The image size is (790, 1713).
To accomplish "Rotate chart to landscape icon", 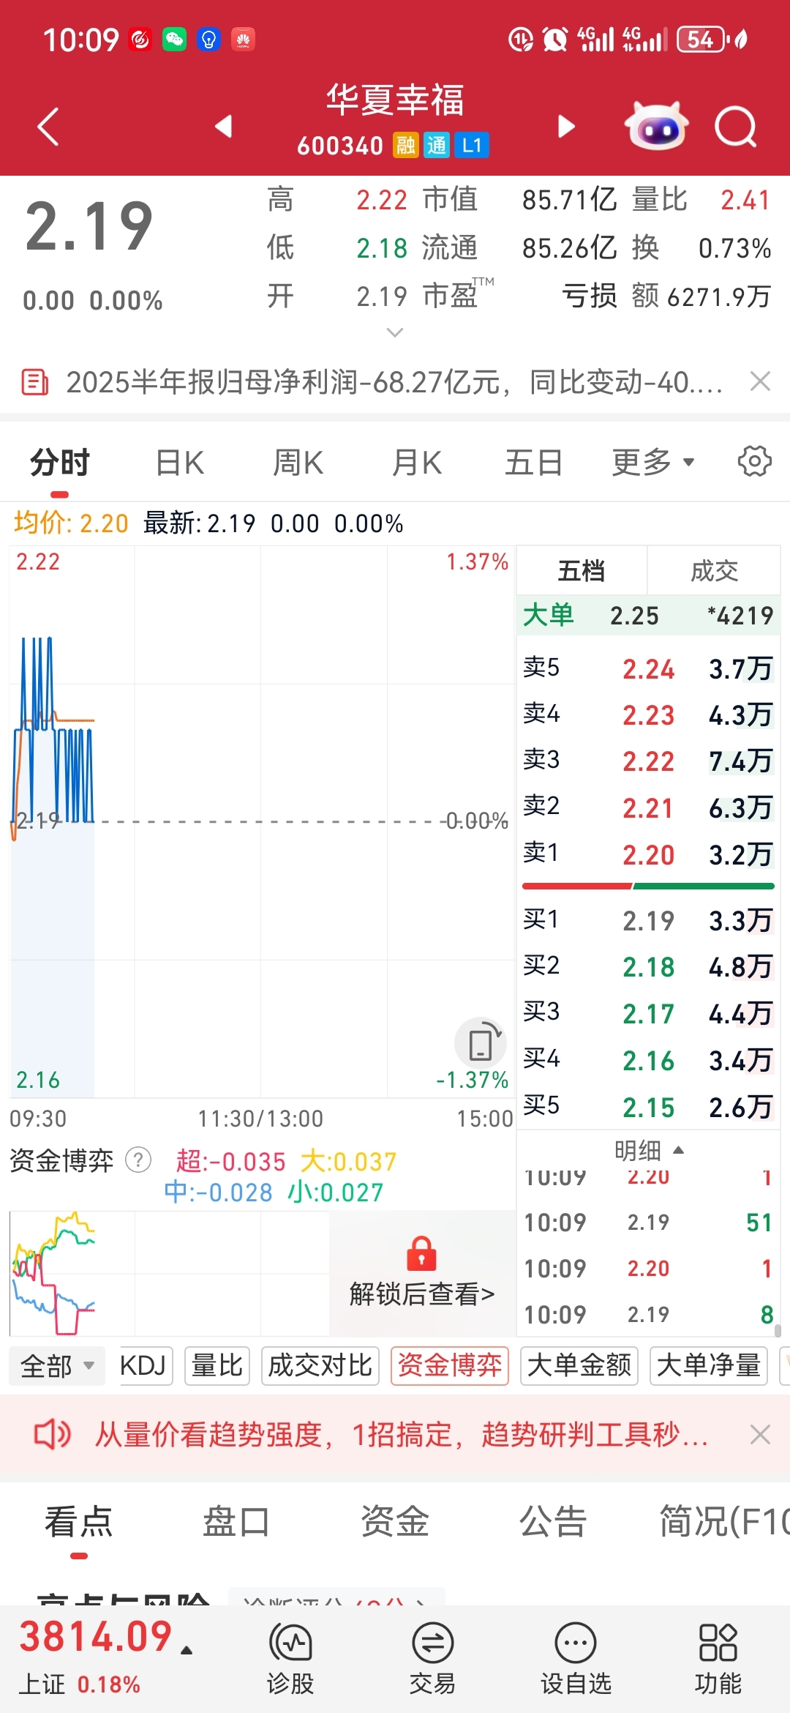I will click(x=481, y=1042).
